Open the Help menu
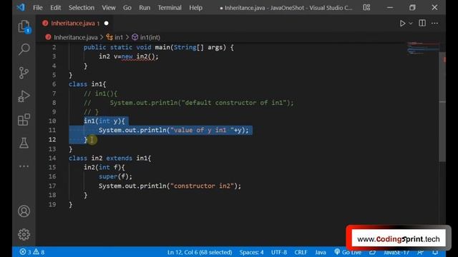Screen dimensions: 458x257 (195, 8)
